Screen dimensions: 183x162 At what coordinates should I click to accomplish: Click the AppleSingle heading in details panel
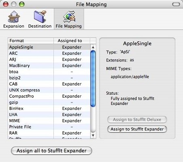coord(137,43)
